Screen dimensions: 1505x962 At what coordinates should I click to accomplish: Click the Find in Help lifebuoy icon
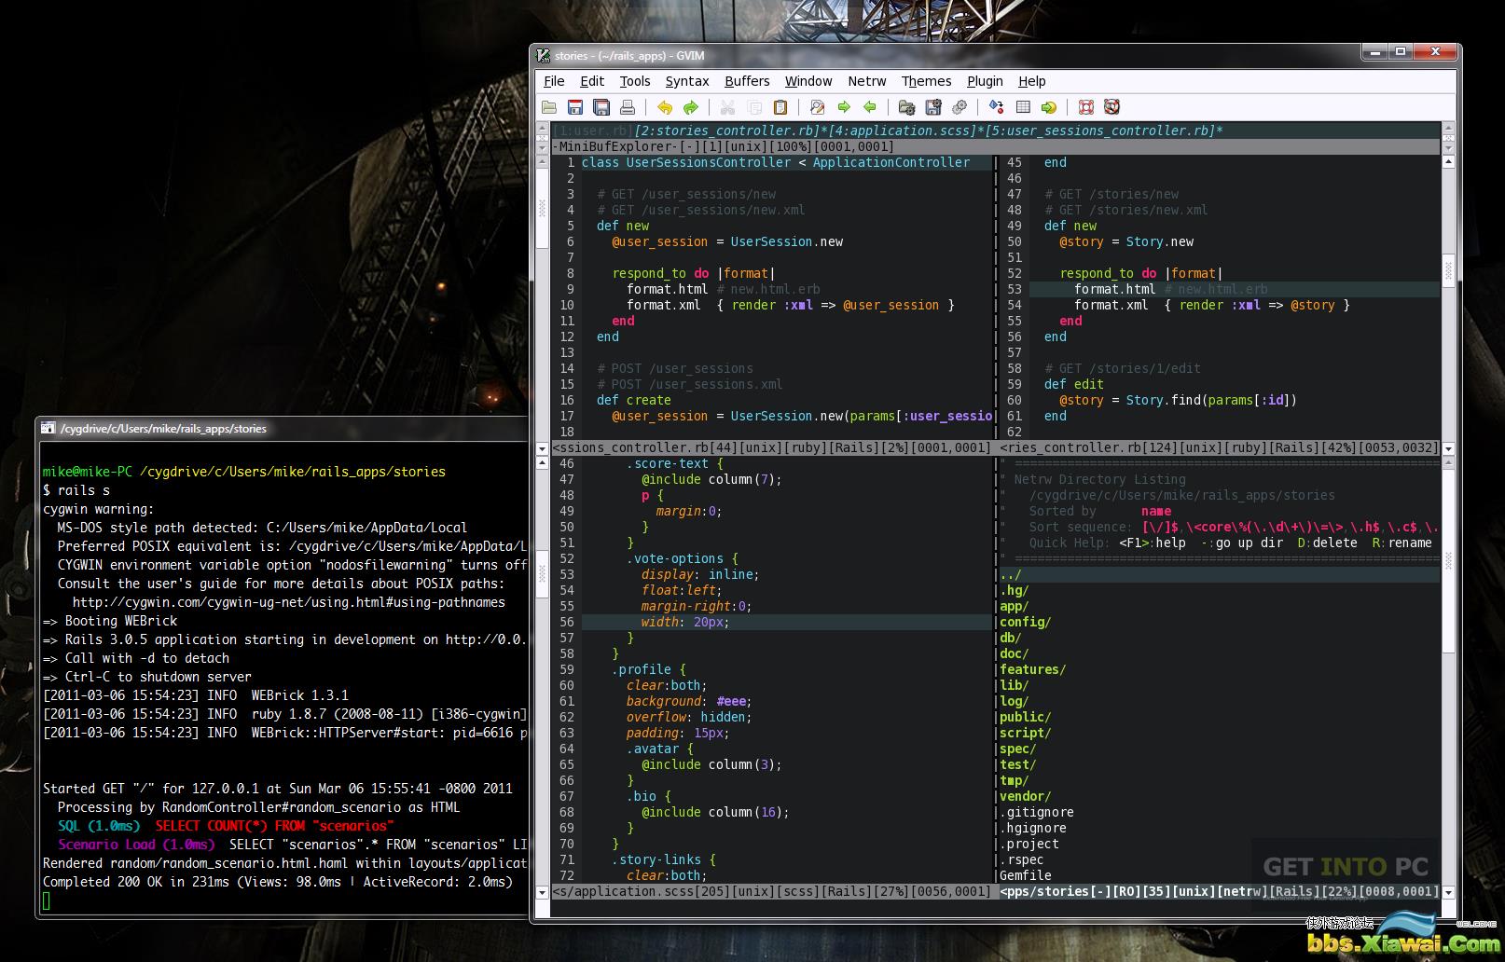click(1111, 107)
